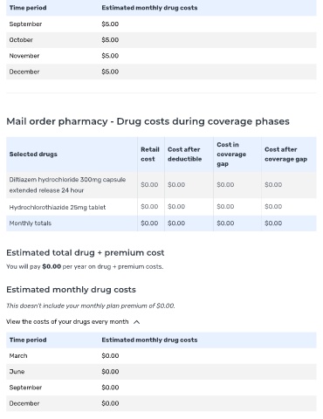Viewport: 323px width, 419px height.
Task: Click the Retail cost column header
Action: tap(150, 155)
